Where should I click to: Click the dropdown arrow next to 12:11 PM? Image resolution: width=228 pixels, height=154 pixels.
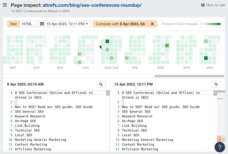[87, 24]
